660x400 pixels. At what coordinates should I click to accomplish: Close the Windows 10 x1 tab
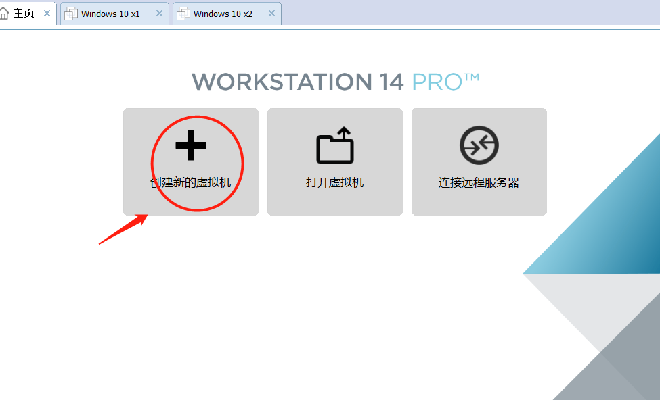click(x=160, y=14)
